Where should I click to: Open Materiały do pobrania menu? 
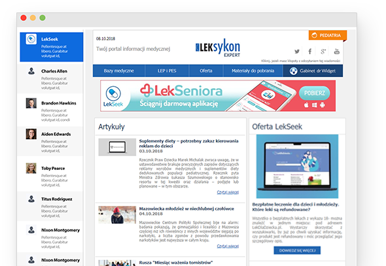pyautogui.click(x=253, y=71)
